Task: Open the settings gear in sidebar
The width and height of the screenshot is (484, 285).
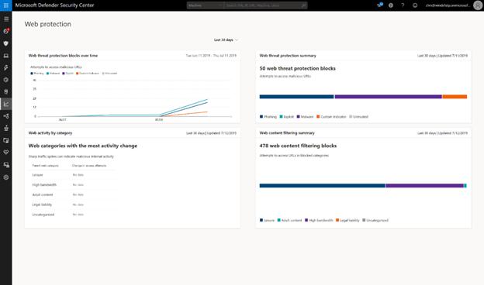Action: tap(6, 177)
